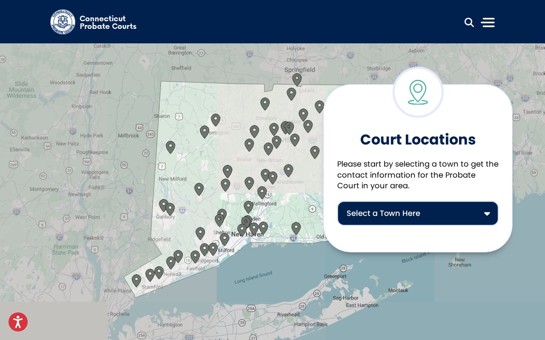Screen dimensions: 545x340
Task: Select pin immediately left of Norwalk label
Action: pos(159,272)
